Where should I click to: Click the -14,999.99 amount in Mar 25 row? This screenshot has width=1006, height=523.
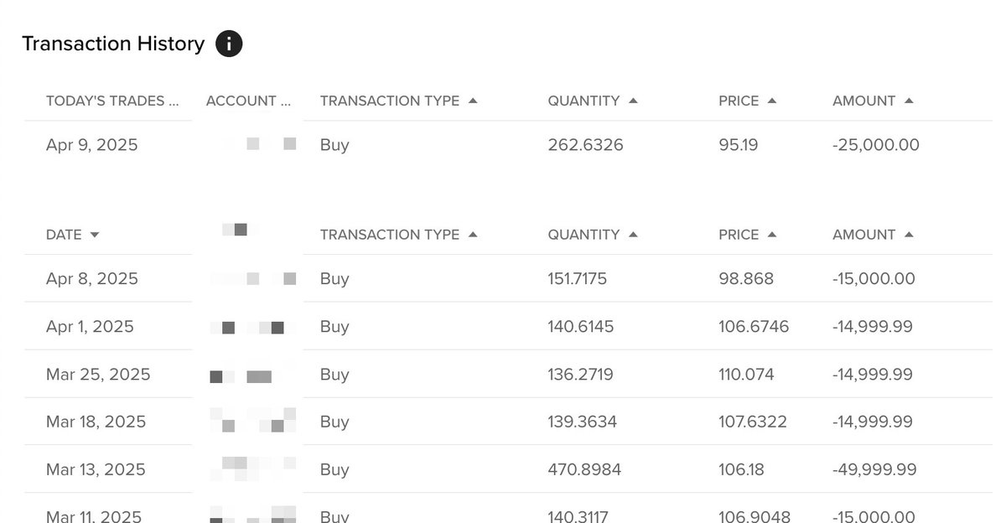(x=873, y=374)
